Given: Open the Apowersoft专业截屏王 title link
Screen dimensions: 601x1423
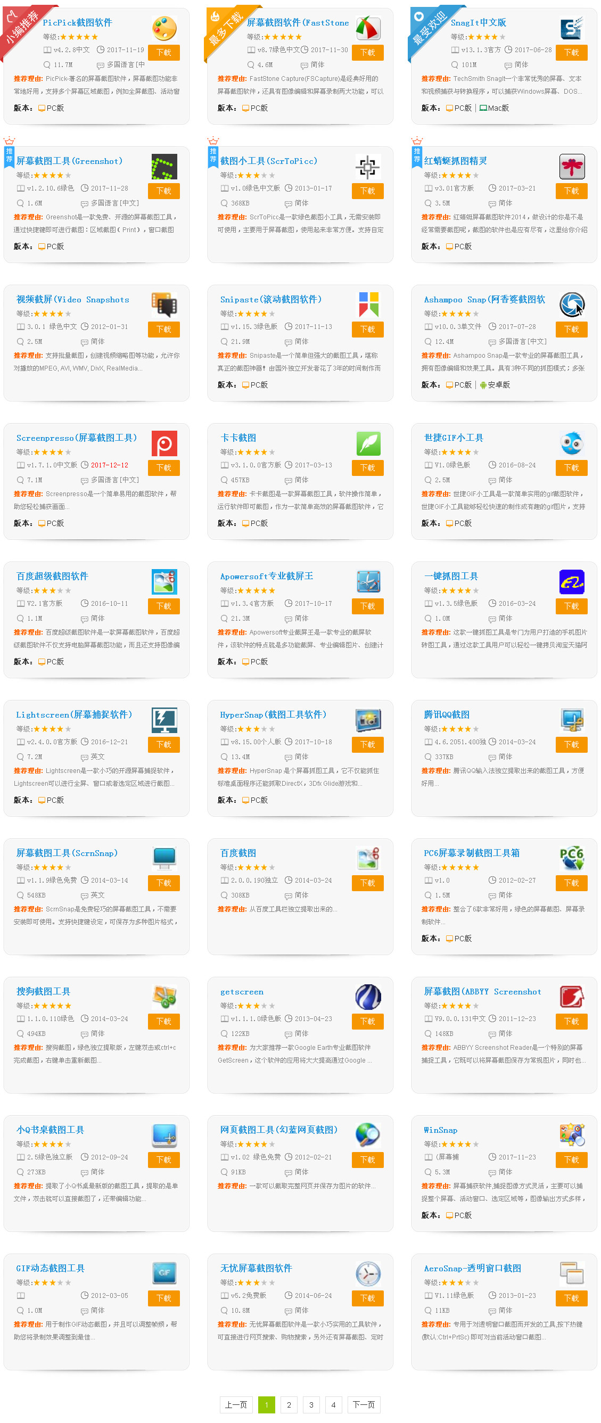Looking at the screenshot, I should (x=266, y=577).
